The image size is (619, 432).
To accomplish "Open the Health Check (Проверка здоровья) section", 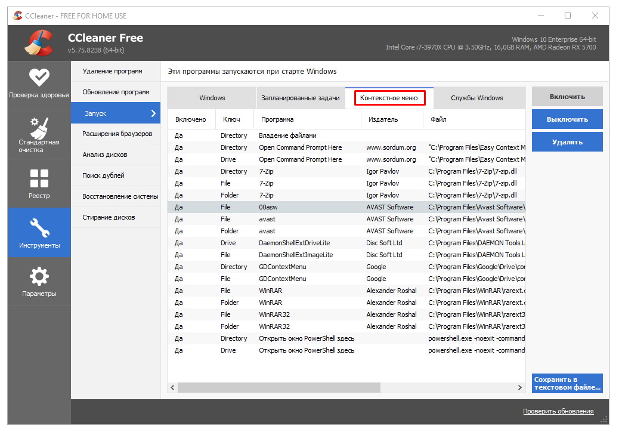I will [x=39, y=84].
